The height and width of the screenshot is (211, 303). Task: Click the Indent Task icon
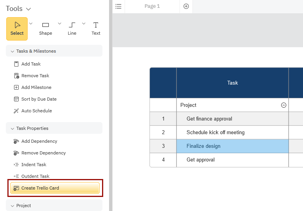16,165
